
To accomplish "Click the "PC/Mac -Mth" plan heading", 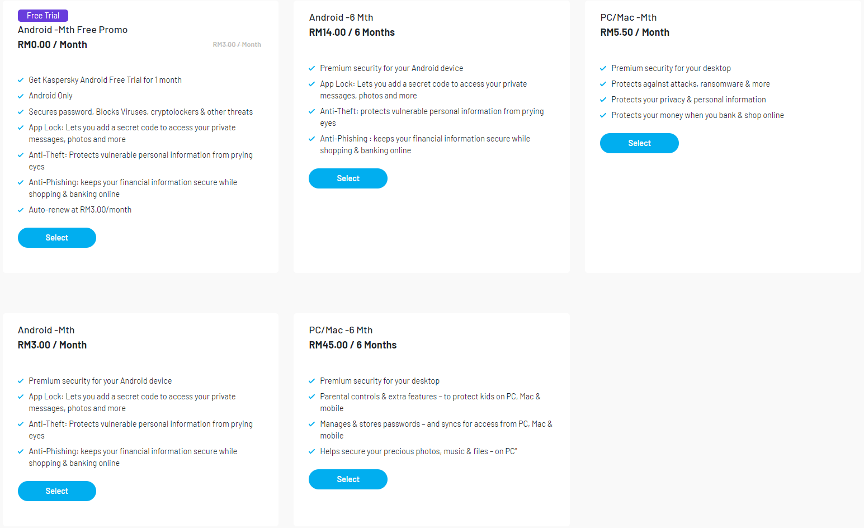I will tap(629, 17).
